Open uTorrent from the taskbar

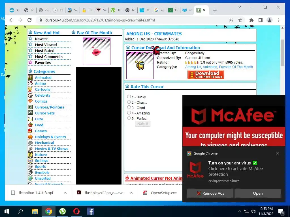[x=63, y=211]
